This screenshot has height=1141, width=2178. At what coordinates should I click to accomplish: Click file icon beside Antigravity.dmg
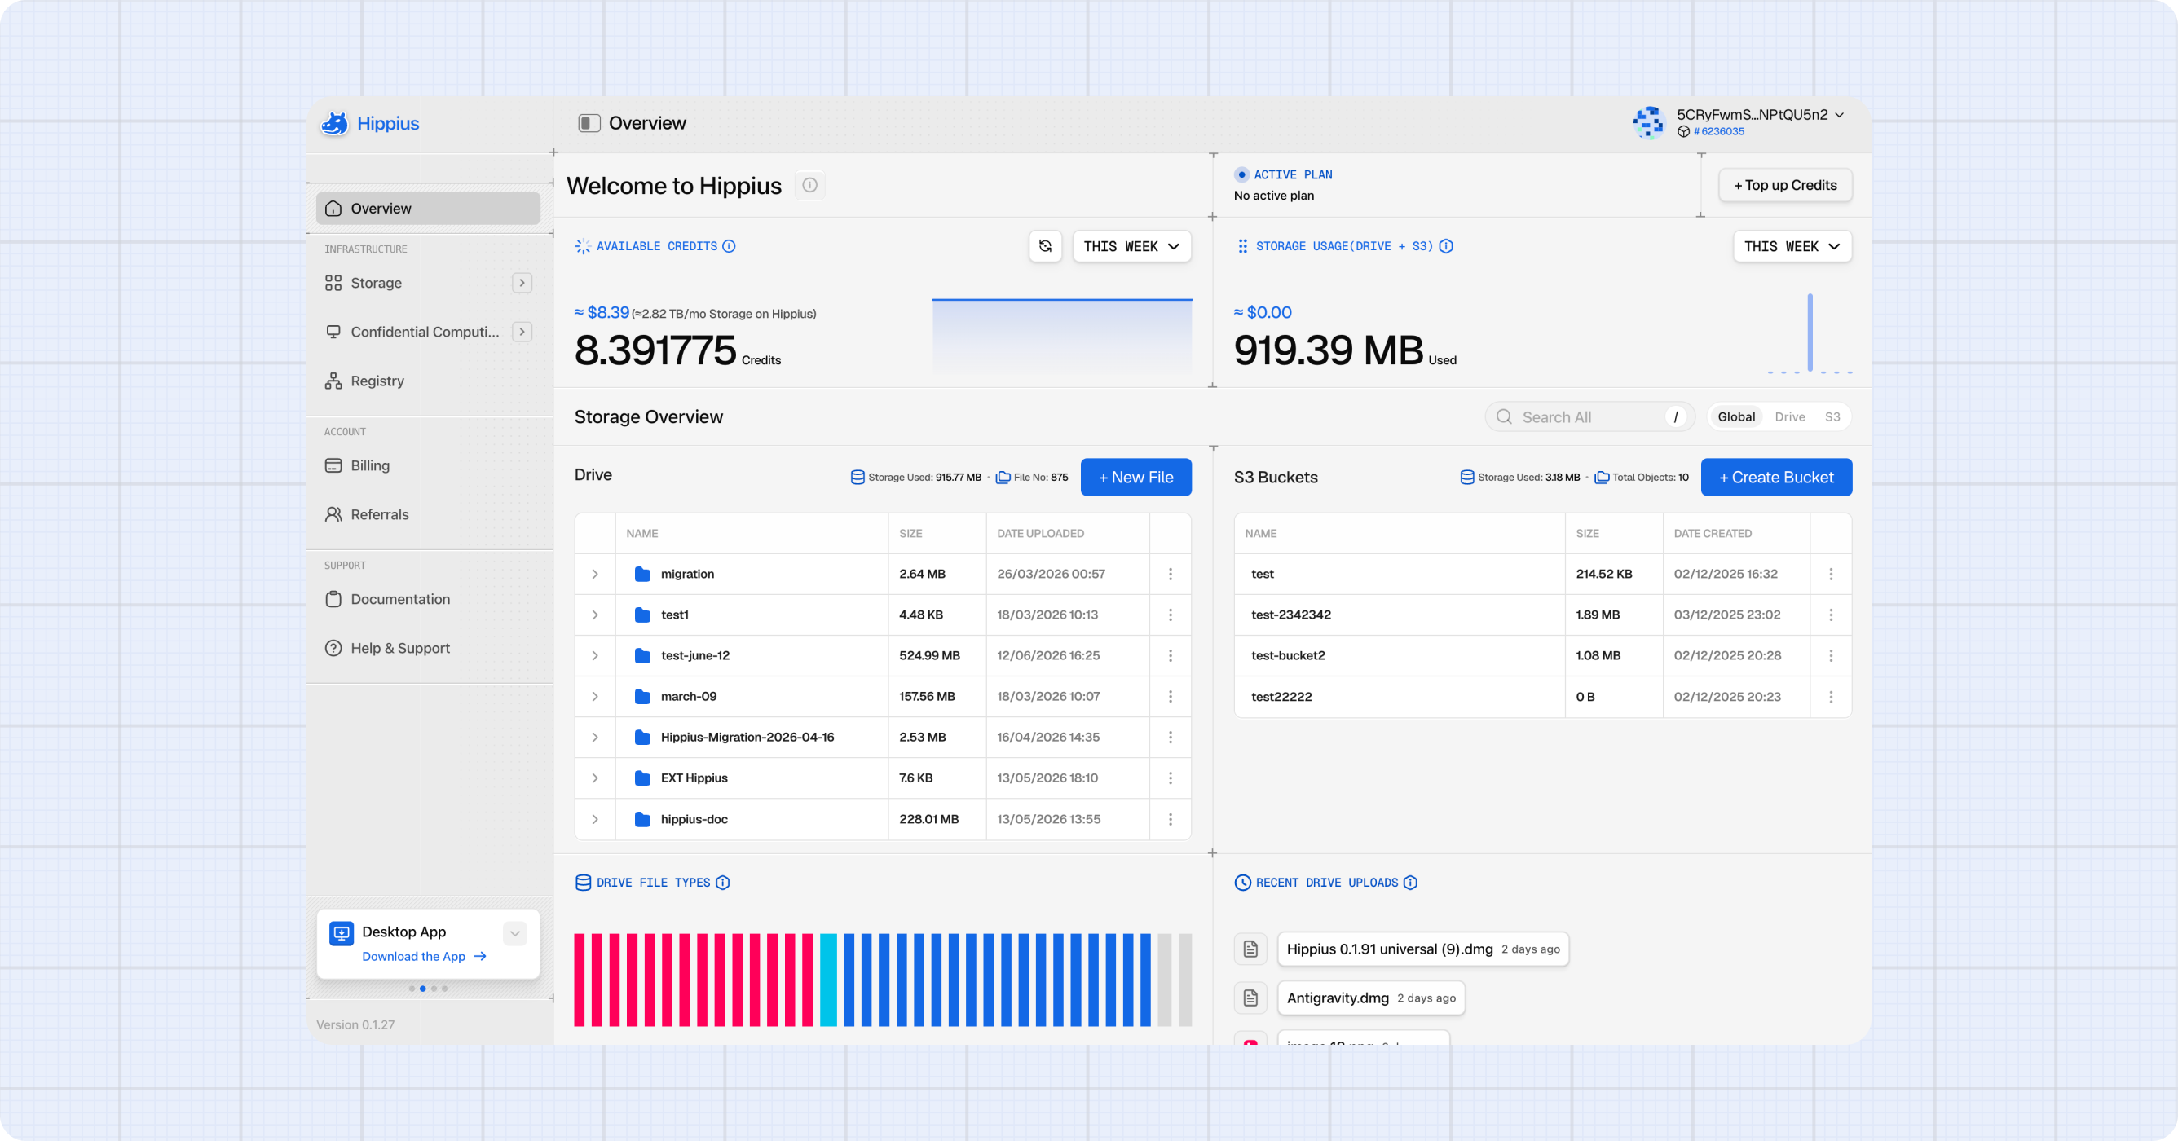[x=1250, y=998]
